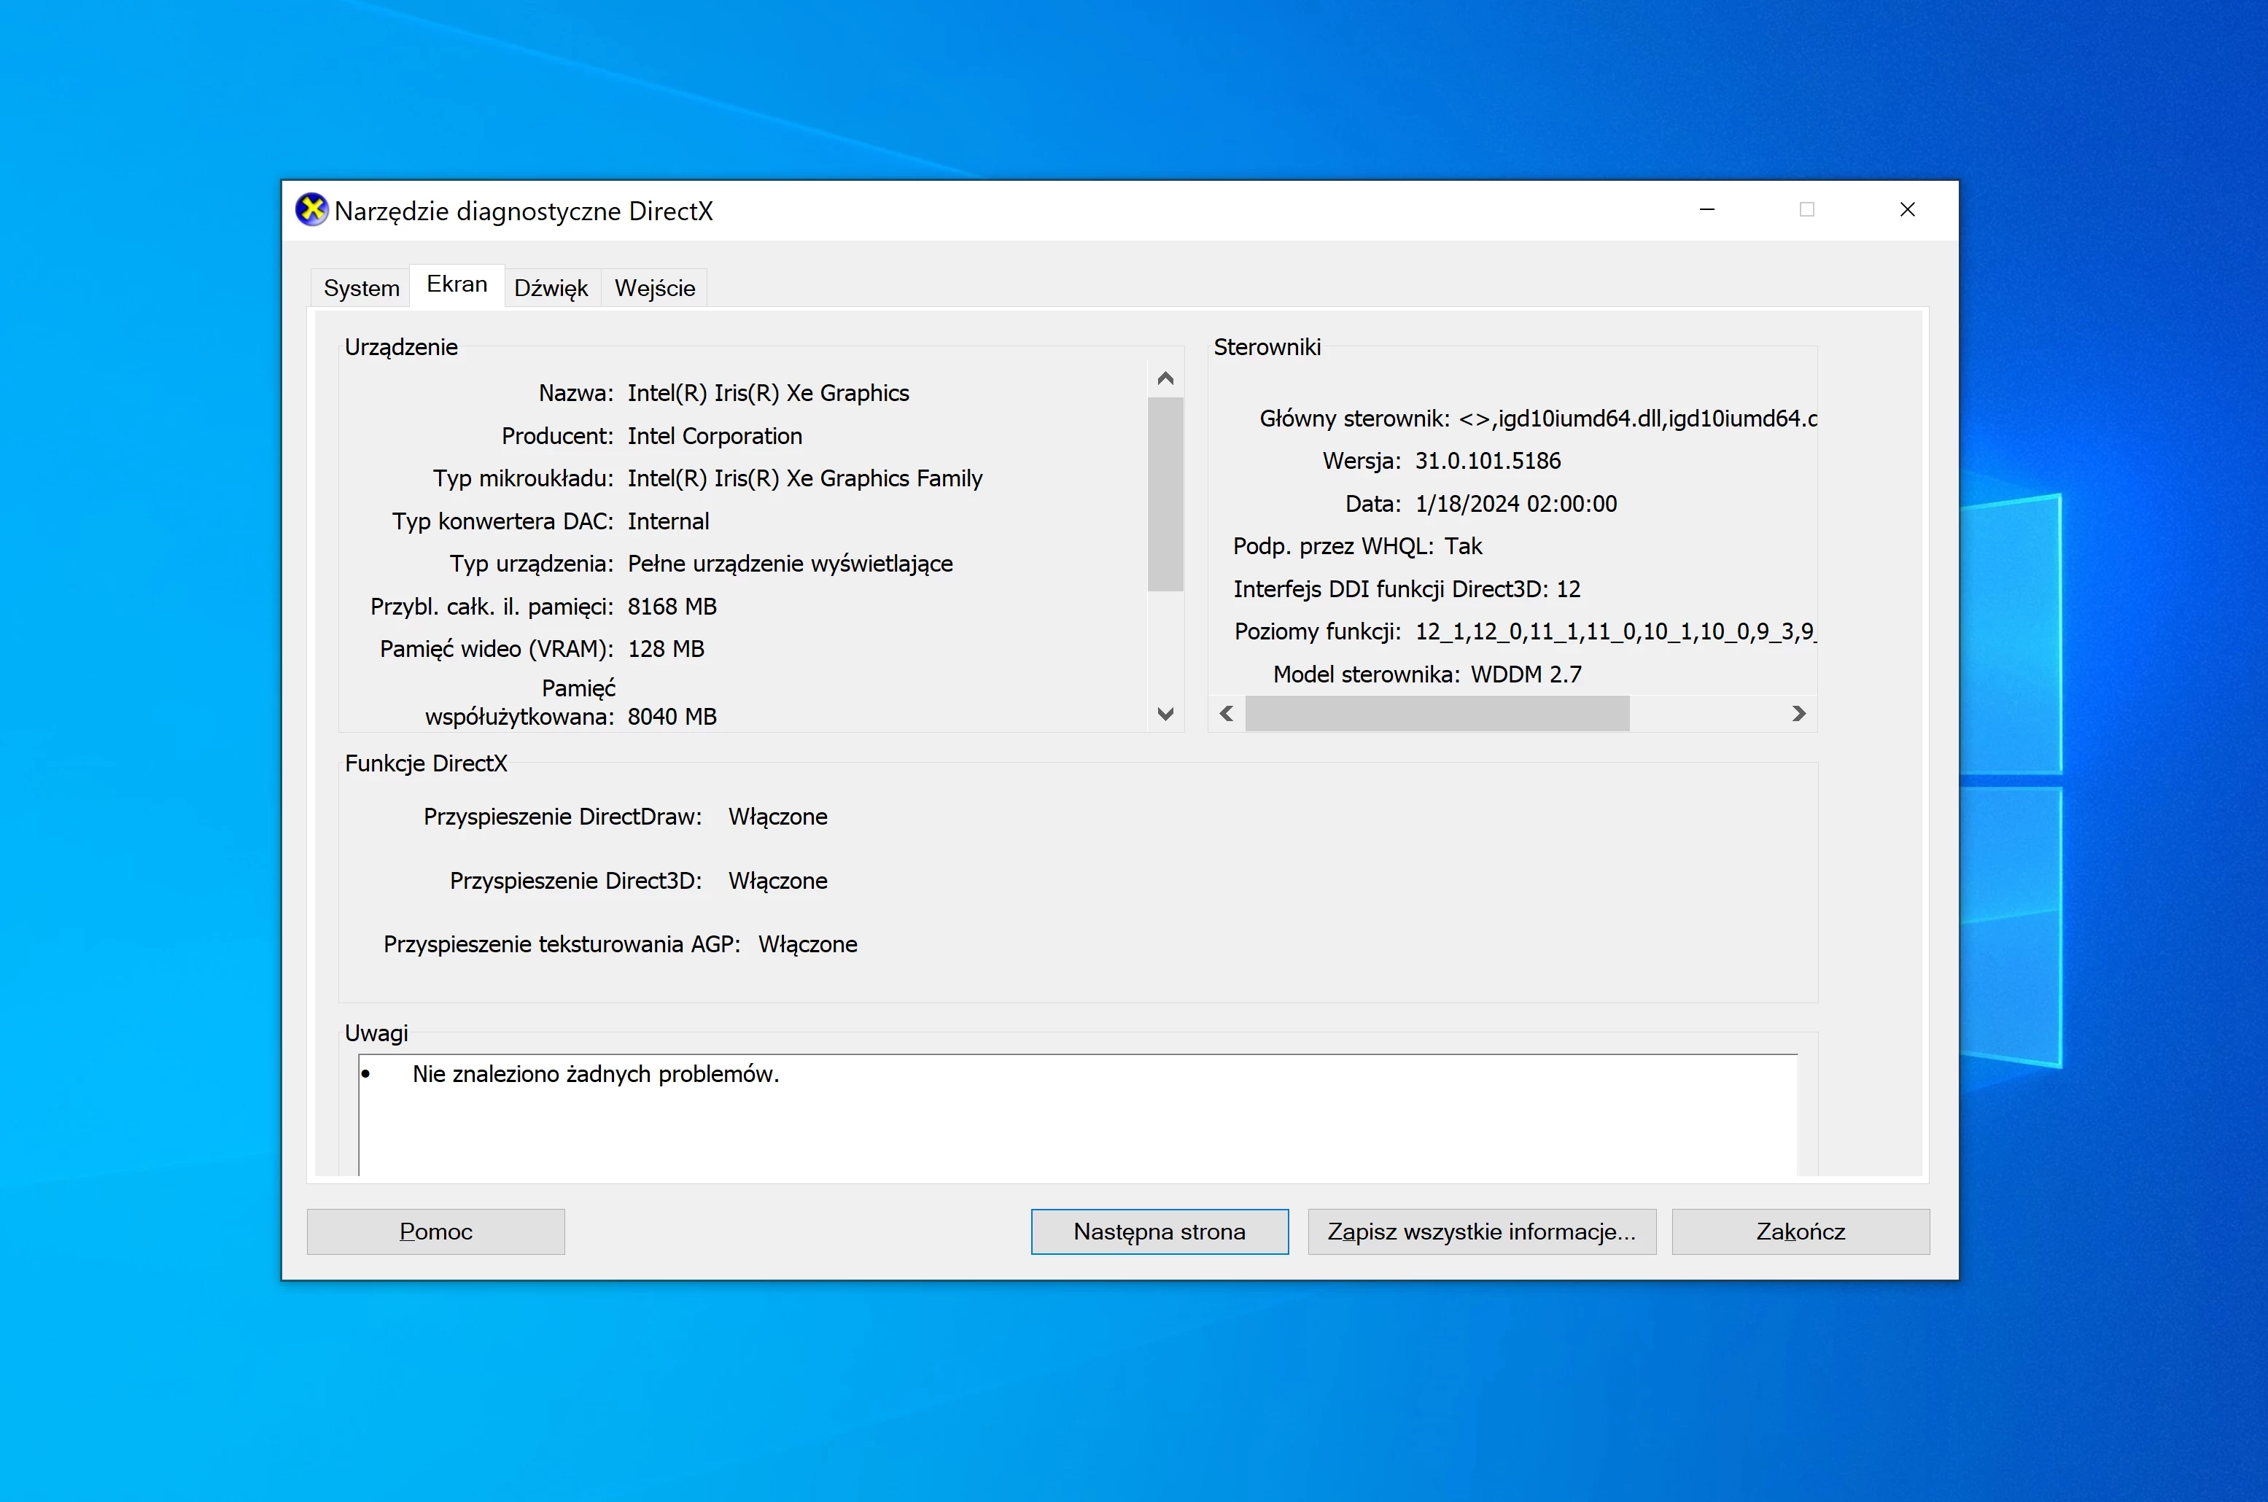Minimize the DirectX diagnostic window
Screen dimensions: 2268x1502
tap(1706, 210)
